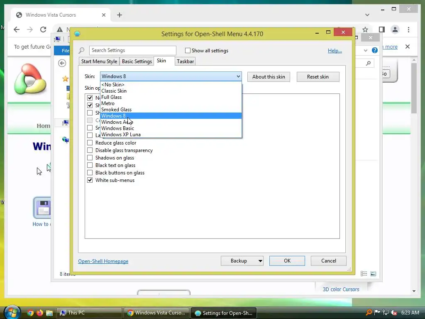The height and width of the screenshot is (319, 425).
Task: Choose Classic Skin from skin list
Action: pos(171,91)
